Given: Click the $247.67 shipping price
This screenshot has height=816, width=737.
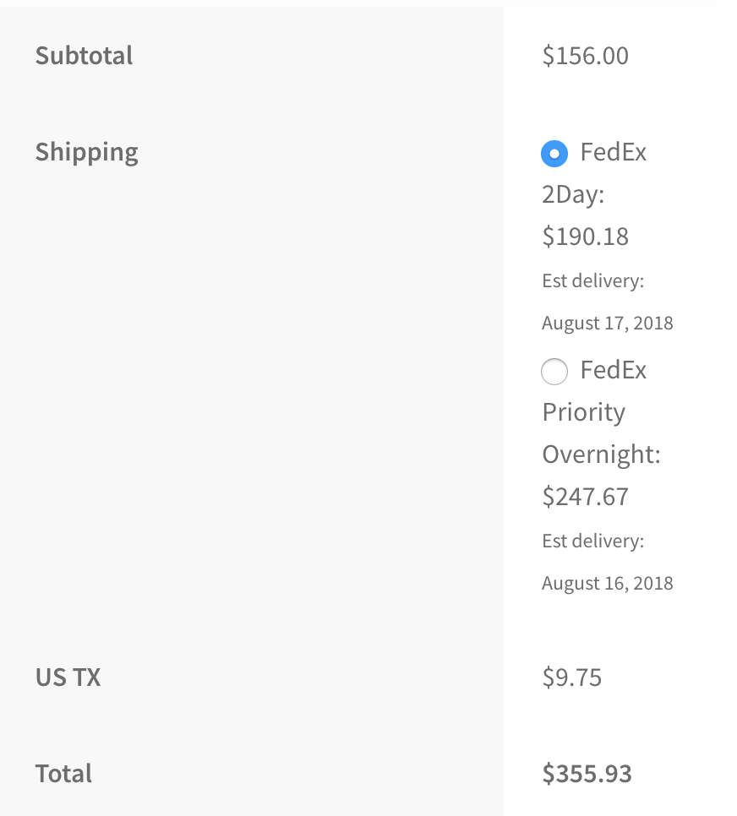Looking at the screenshot, I should coord(585,496).
